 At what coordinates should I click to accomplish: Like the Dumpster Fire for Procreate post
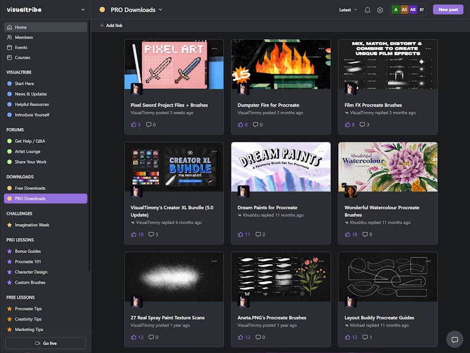tap(241, 125)
